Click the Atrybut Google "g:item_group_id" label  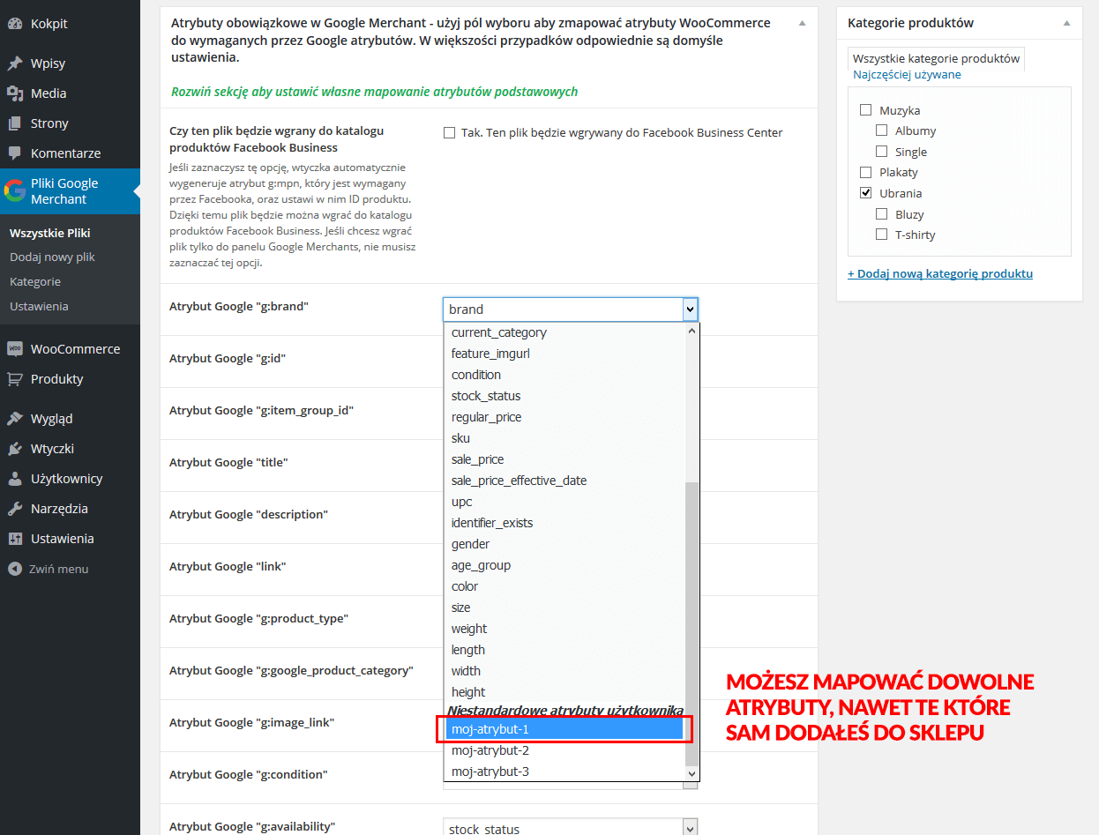(x=261, y=410)
